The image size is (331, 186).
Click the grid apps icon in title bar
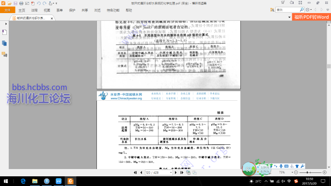coord(300,2)
